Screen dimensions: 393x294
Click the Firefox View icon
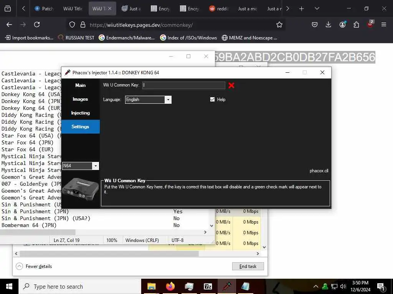(x=8, y=9)
